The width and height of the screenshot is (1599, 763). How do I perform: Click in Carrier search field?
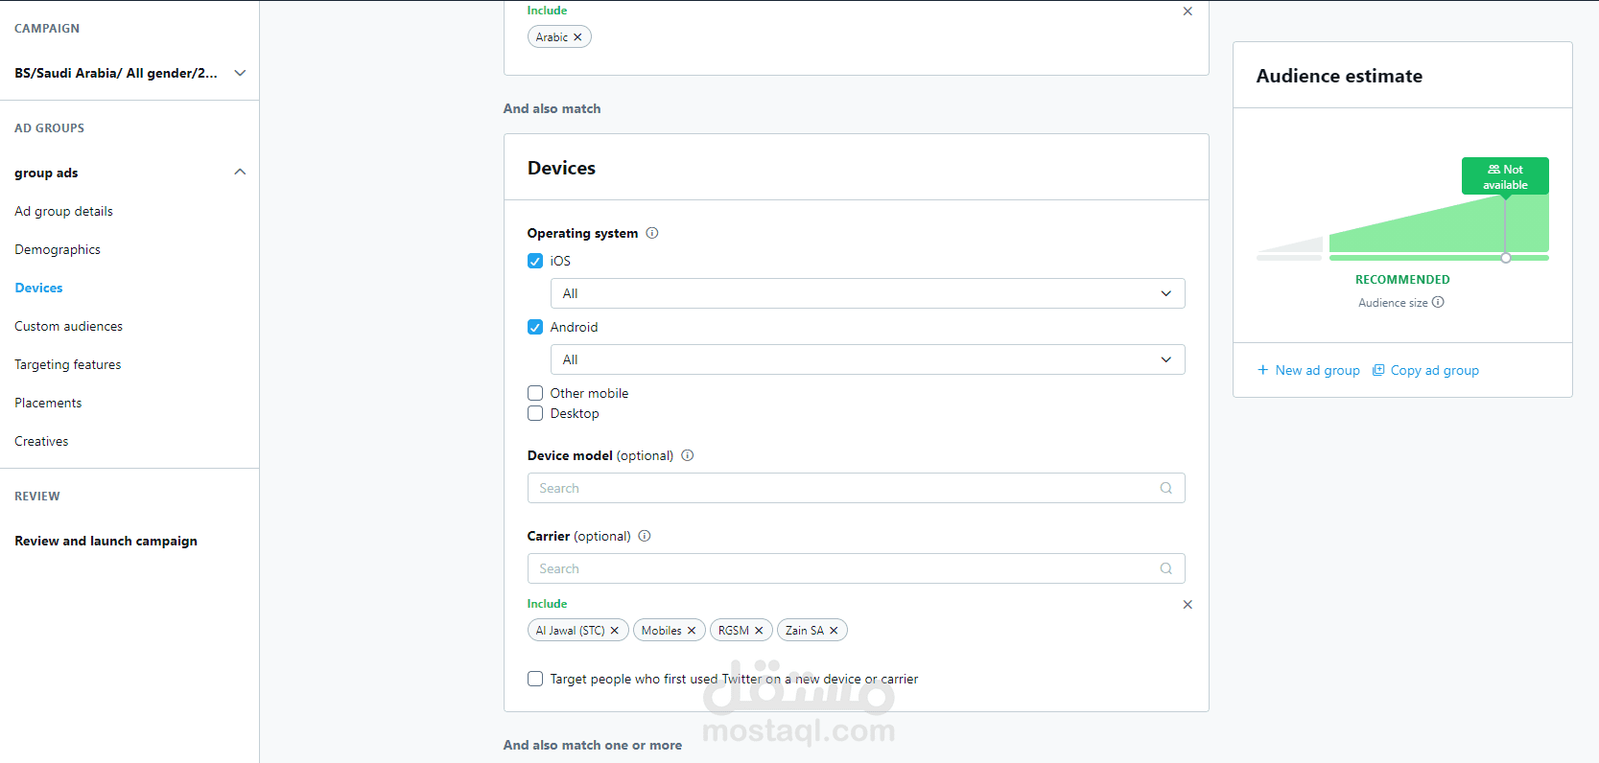(856, 568)
